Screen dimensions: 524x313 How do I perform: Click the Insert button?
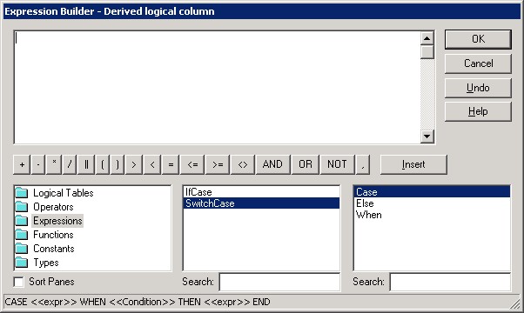click(413, 164)
